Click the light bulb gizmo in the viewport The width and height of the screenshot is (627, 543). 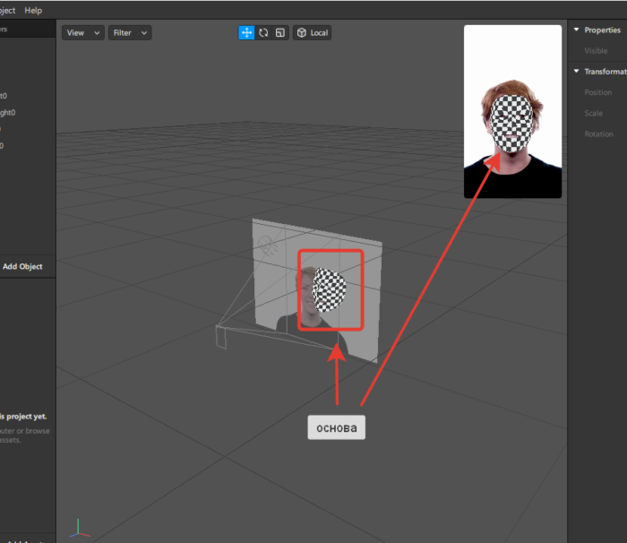click(267, 245)
